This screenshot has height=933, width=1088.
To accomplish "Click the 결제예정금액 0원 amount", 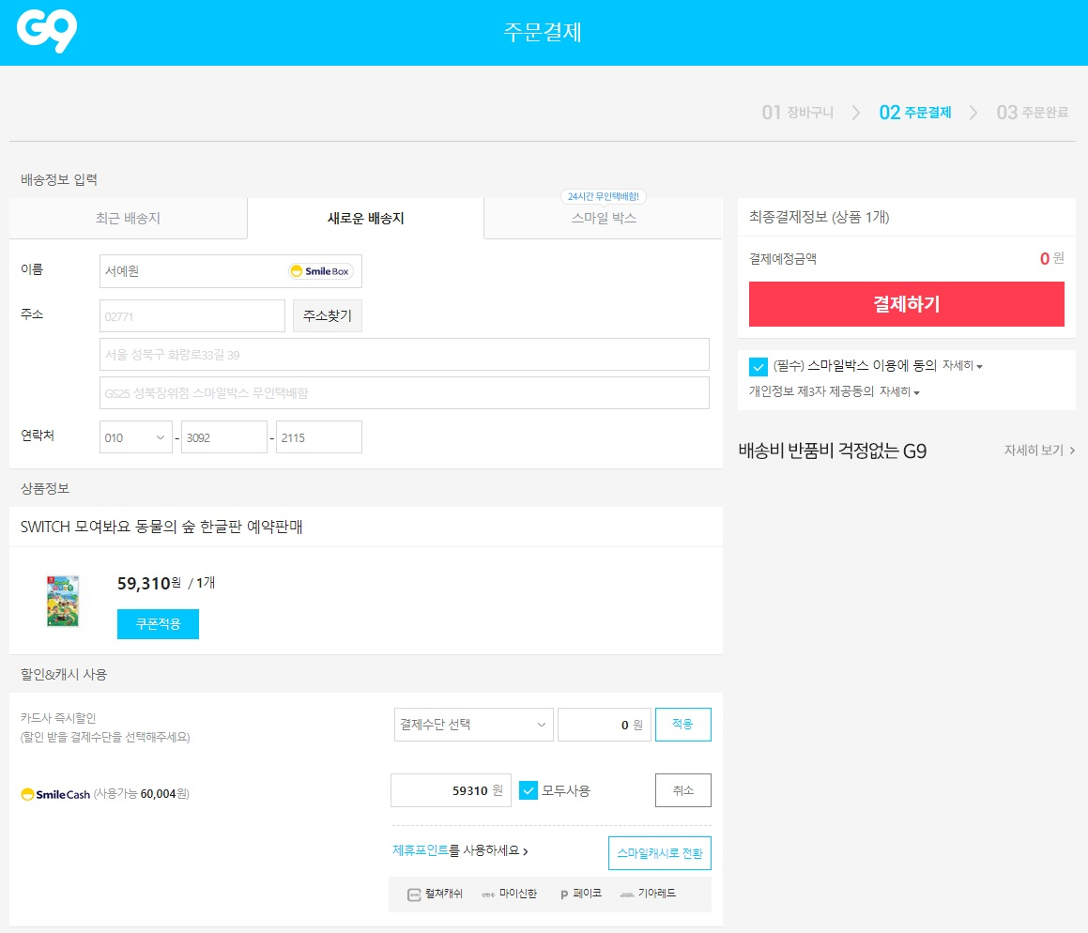I will (1051, 259).
